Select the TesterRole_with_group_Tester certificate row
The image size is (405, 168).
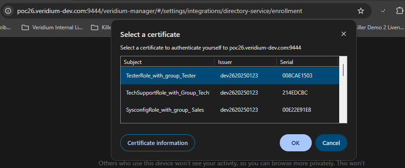[x=230, y=76]
